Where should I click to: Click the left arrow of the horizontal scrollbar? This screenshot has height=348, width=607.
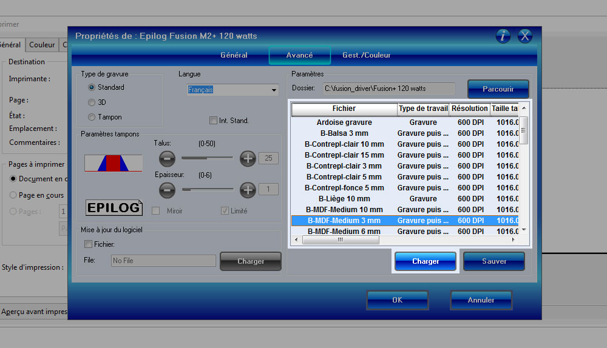tap(296, 239)
